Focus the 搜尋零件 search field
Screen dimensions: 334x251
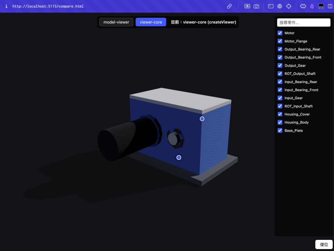pyautogui.click(x=304, y=23)
